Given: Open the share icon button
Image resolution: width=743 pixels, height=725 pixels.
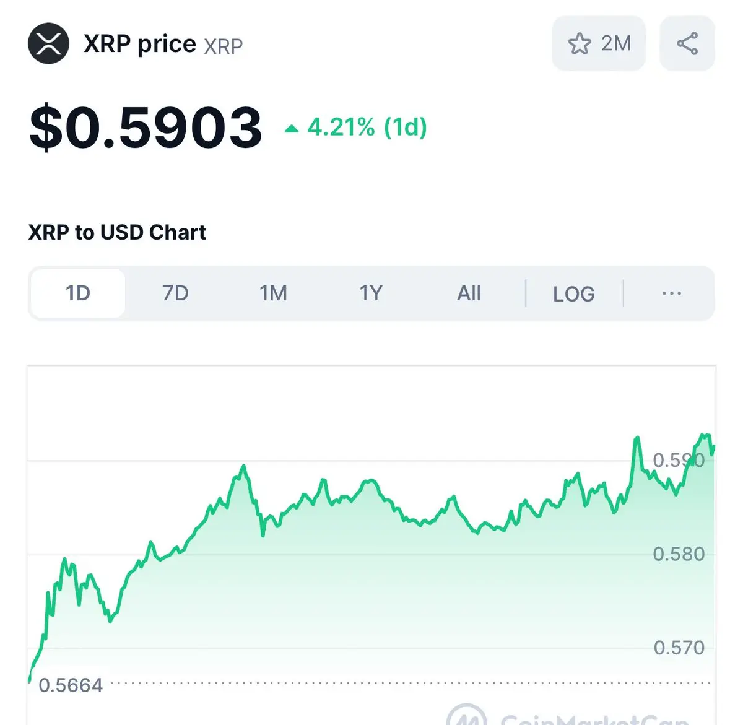Looking at the screenshot, I should [x=687, y=43].
